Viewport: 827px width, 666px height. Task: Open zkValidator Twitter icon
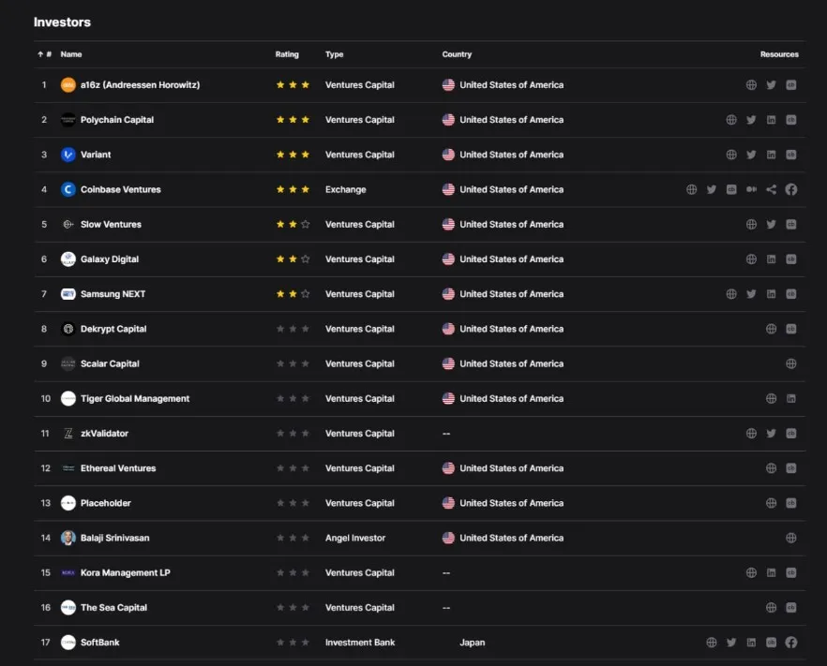pyautogui.click(x=771, y=433)
